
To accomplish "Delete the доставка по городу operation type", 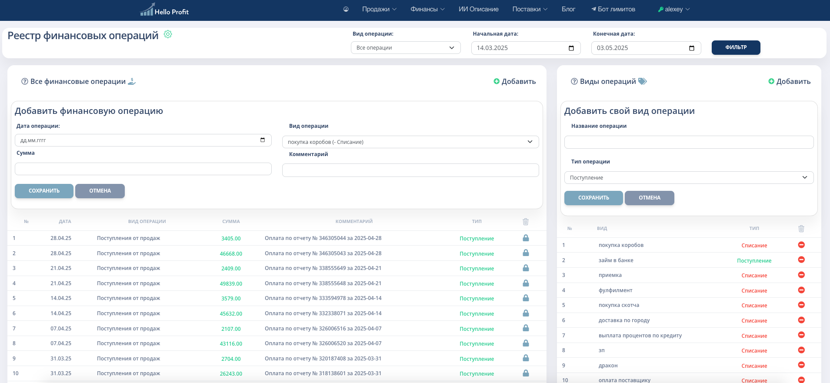I will (x=801, y=320).
